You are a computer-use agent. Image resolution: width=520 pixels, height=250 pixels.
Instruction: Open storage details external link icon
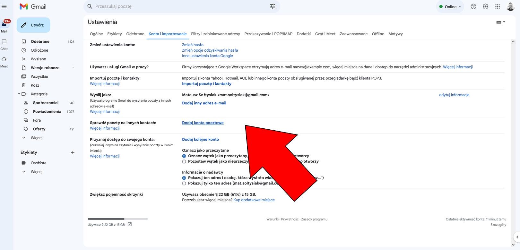(x=130, y=224)
